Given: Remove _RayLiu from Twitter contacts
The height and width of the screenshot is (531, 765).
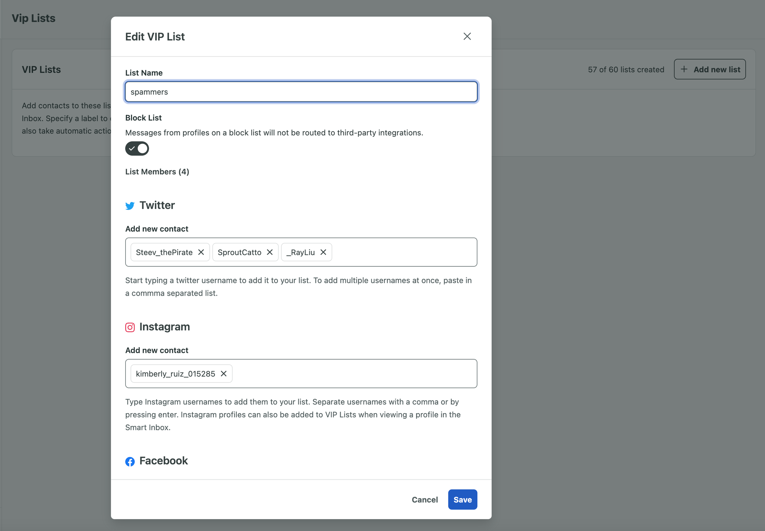Looking at the screenshot, I should [323, 252].
